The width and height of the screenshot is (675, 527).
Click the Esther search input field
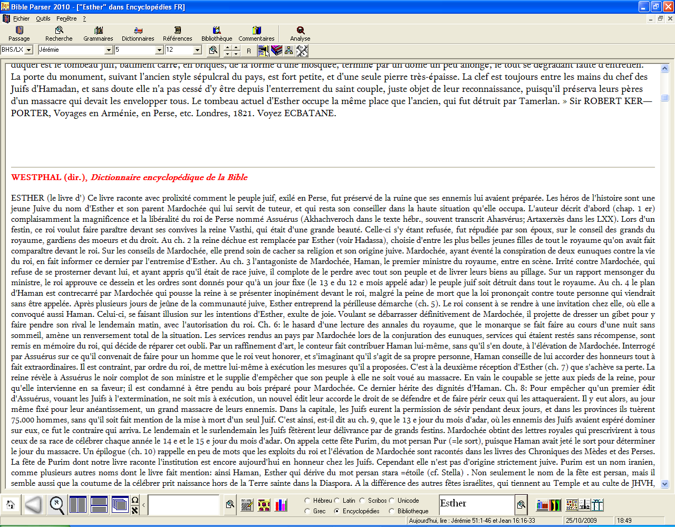476,505
